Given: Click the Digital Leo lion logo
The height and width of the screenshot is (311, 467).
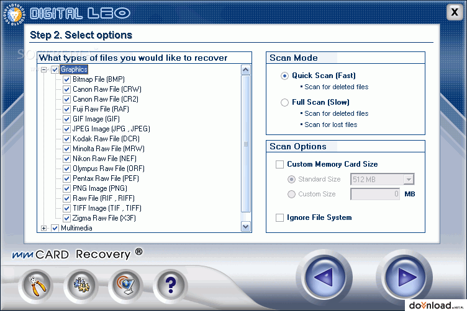Looking at the screenshot, I should click(14, 14).
